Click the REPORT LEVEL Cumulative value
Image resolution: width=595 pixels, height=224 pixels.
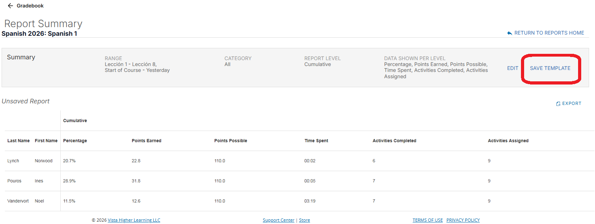point(318,64)
